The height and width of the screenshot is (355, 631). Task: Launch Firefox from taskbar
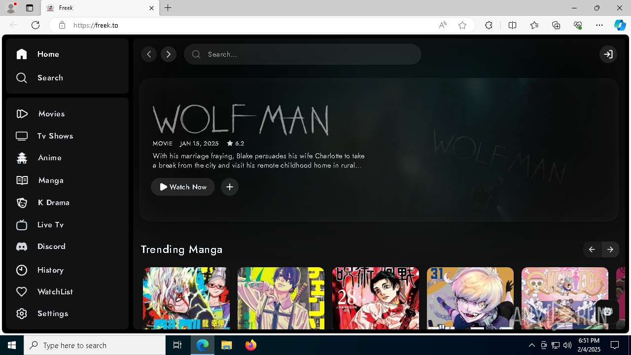(x=250, y=345)
